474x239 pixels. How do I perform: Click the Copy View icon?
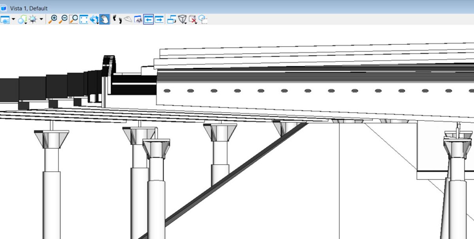(x=172, y=19)
